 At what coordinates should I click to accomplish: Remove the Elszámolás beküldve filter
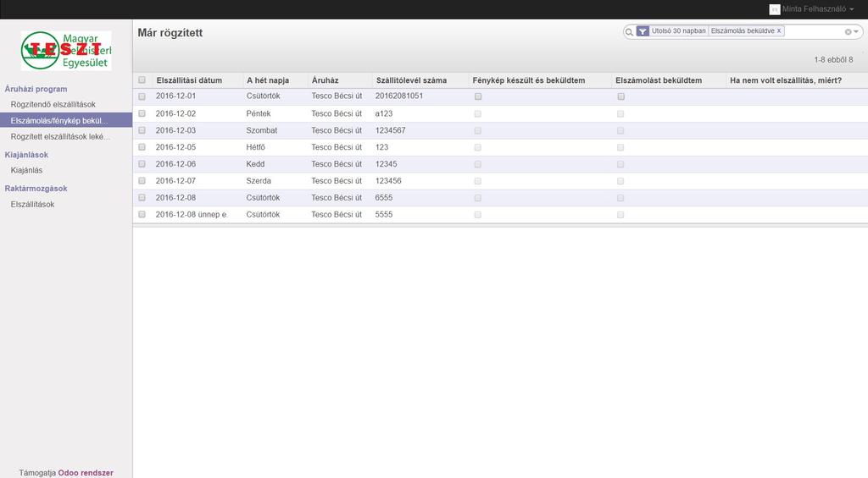[779, 31]
